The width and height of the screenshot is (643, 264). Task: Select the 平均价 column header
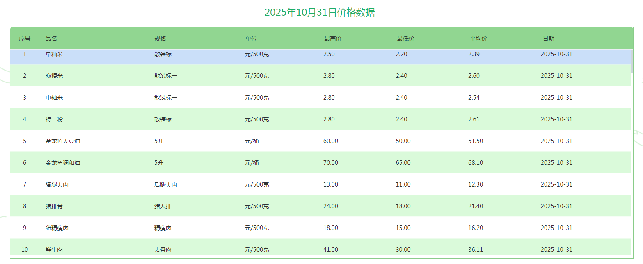pos(478,39)
